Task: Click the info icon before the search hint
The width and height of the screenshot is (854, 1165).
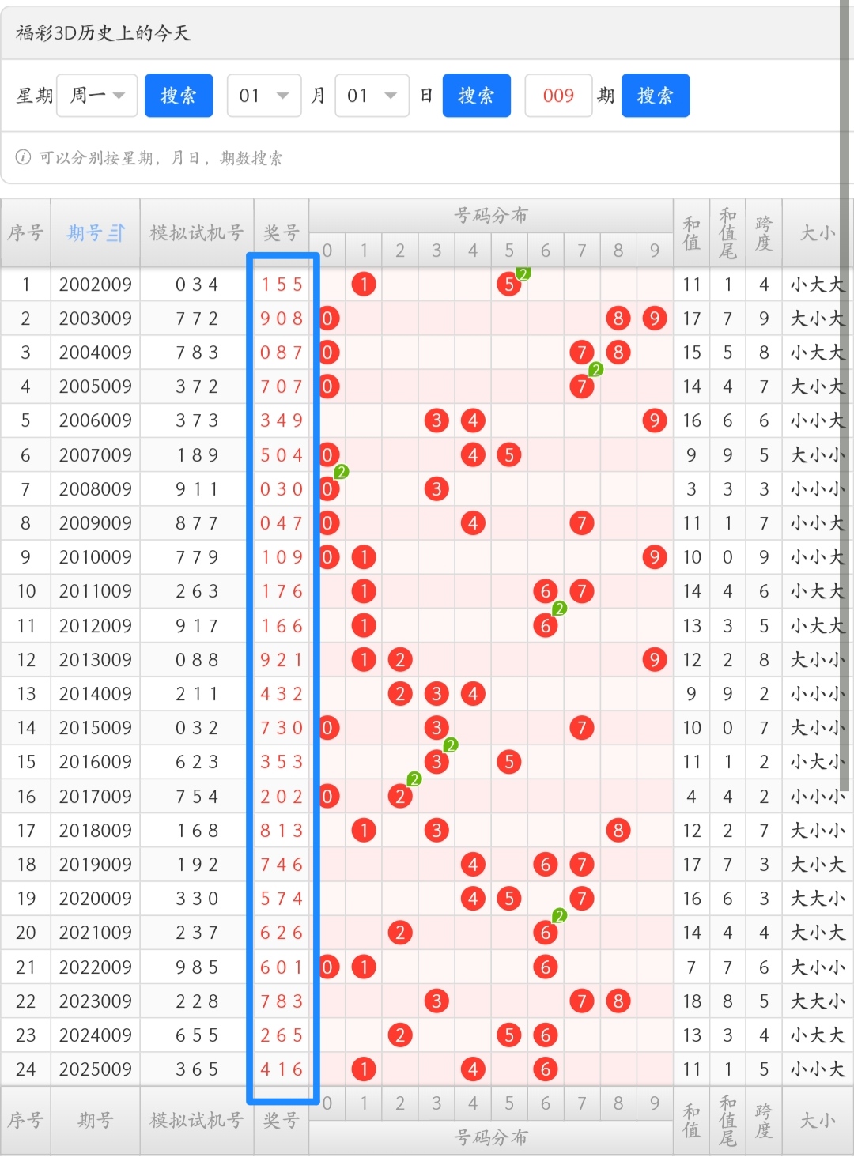Action: [x=23, y=157]
